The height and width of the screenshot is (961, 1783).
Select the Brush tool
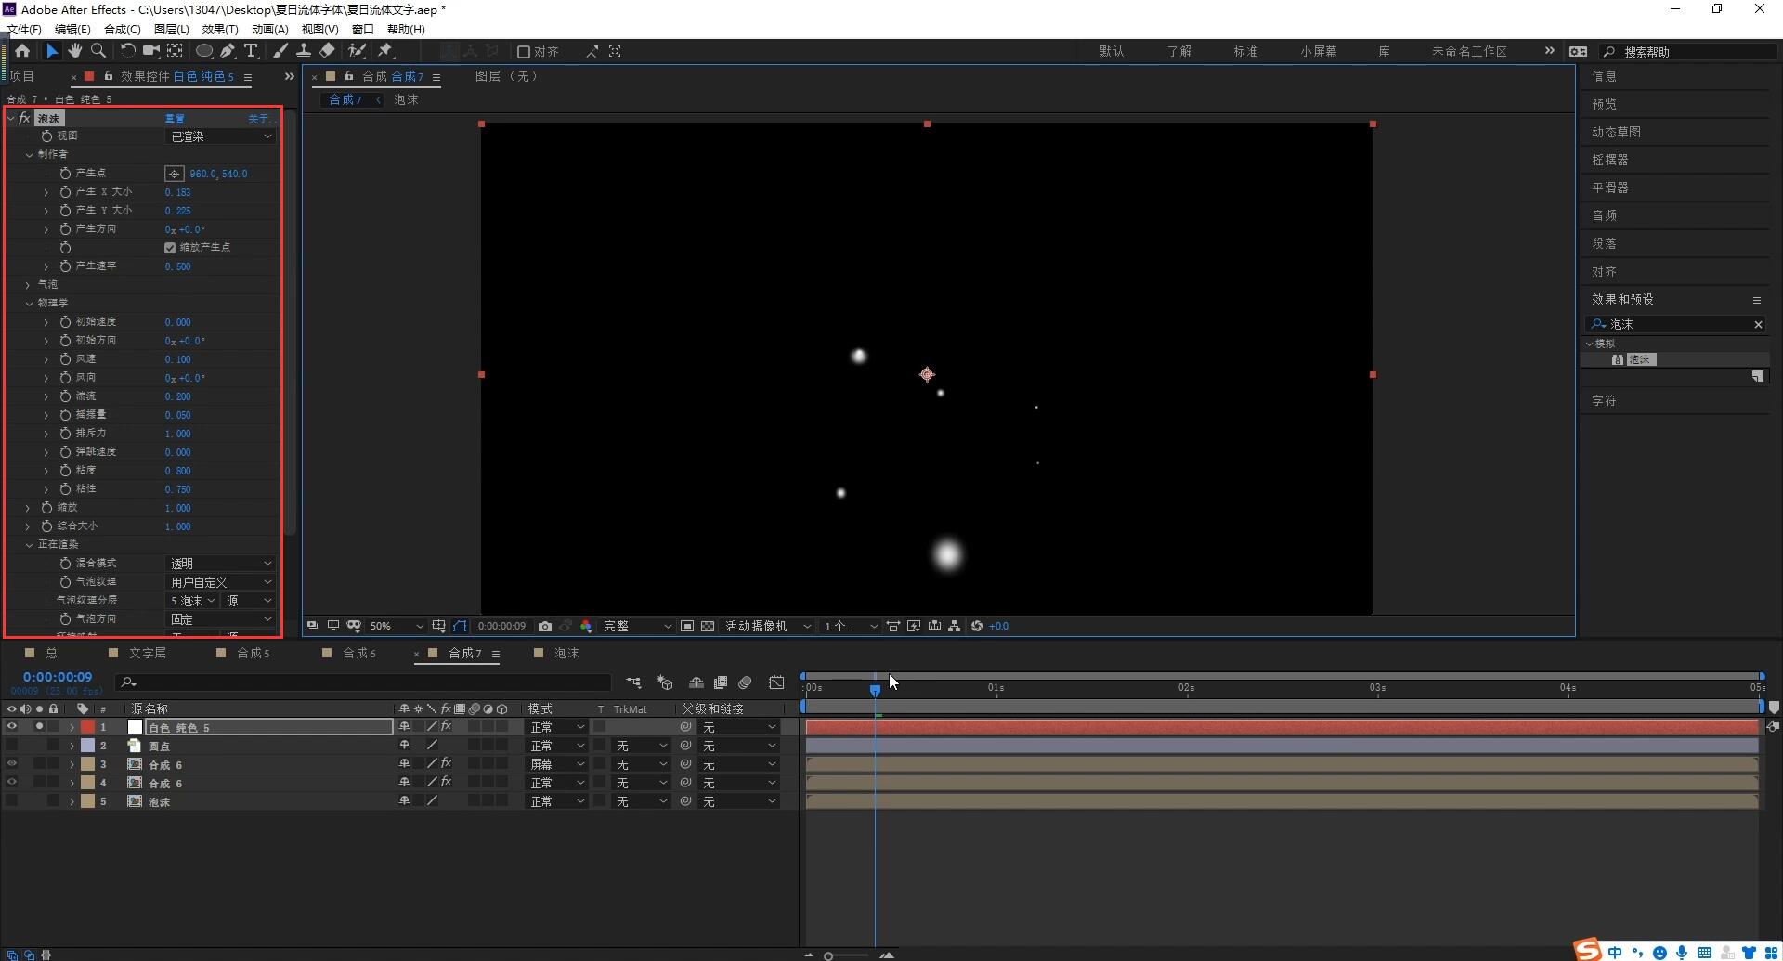pos(280,51)
